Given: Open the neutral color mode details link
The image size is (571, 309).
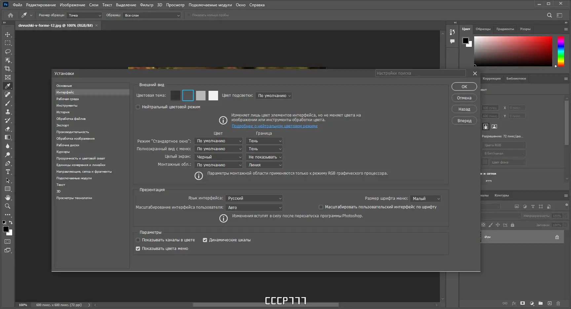Looking at the screenshot, I should pos(274,126).
